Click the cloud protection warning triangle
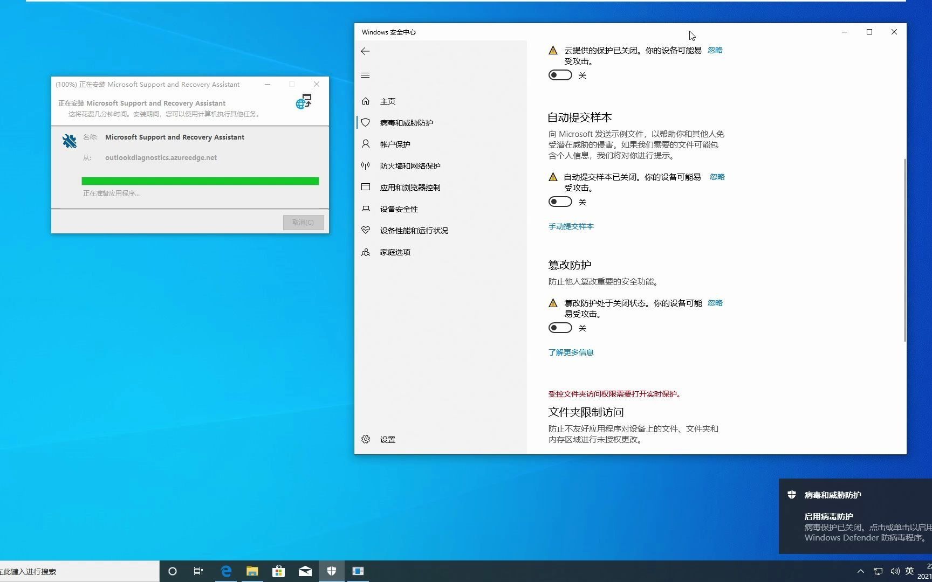This screenshot has width=932, height=582. pyautogui.click(x=553, y=50)
